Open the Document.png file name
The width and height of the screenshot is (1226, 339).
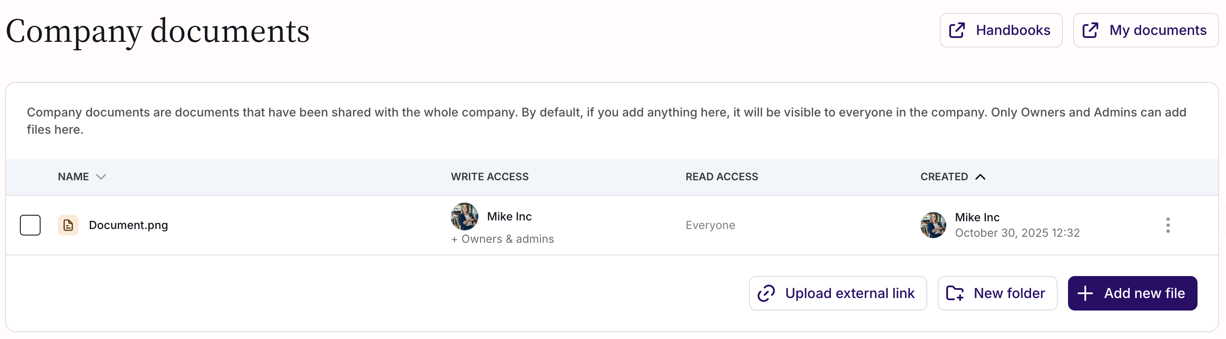click(x=129, y=225)
